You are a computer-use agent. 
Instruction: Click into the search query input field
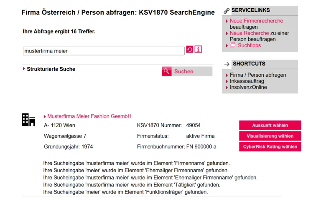tap(104, 51)
